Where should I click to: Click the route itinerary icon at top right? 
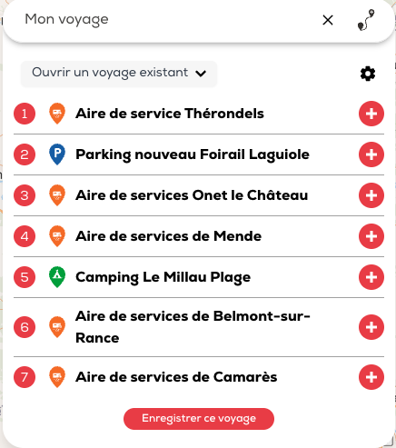[x=366, y=20]
